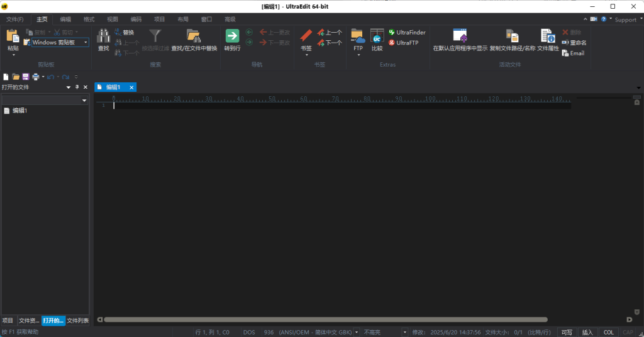The image size is (644, 337).
Task: Click the scroll right arrow of horizontal scrollbar
Action: pos(629,319)
